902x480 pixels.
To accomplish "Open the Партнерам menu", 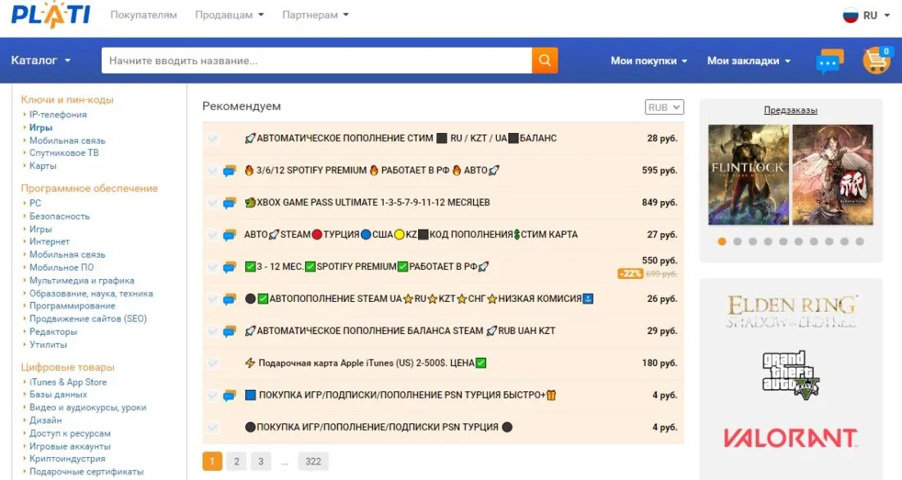I will (x=310, y=15).
